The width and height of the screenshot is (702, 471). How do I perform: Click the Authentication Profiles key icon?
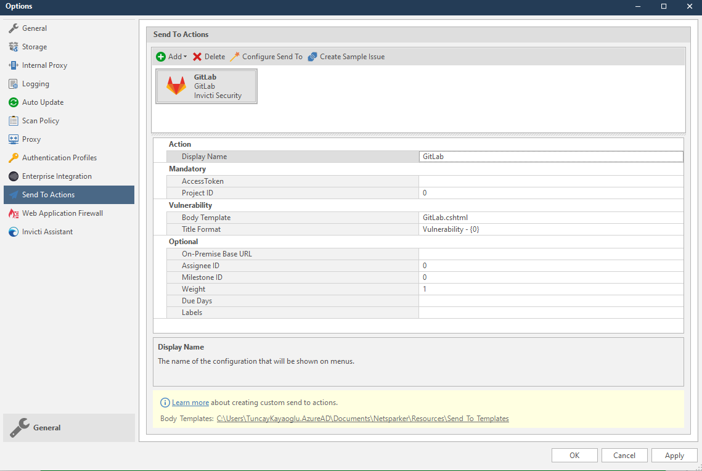tap(13, 158)
